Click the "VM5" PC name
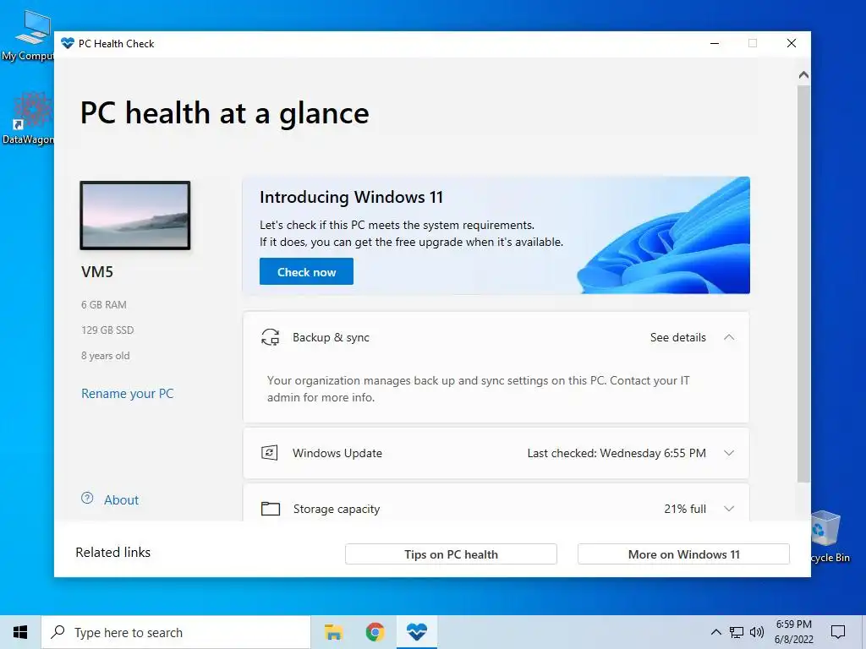 pyautogui.click(x=97, y=271)
